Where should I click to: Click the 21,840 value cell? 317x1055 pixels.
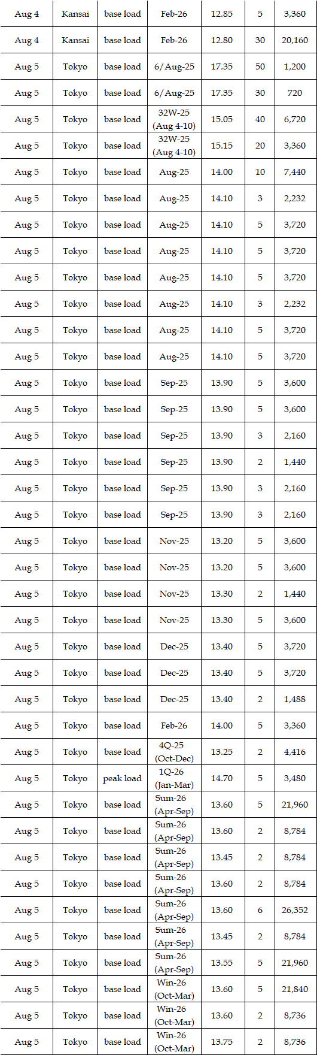tap(295, 989)
